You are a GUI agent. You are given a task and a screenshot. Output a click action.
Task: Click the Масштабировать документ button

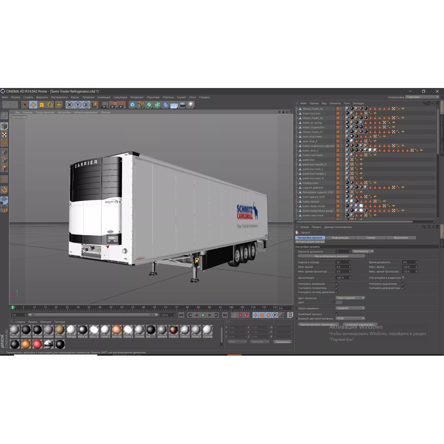tap(332, 256)
